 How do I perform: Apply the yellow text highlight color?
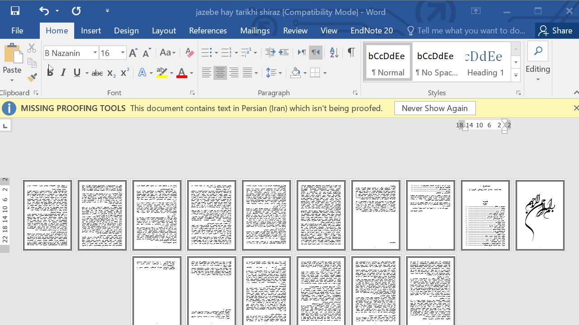[x=161, y=73]
